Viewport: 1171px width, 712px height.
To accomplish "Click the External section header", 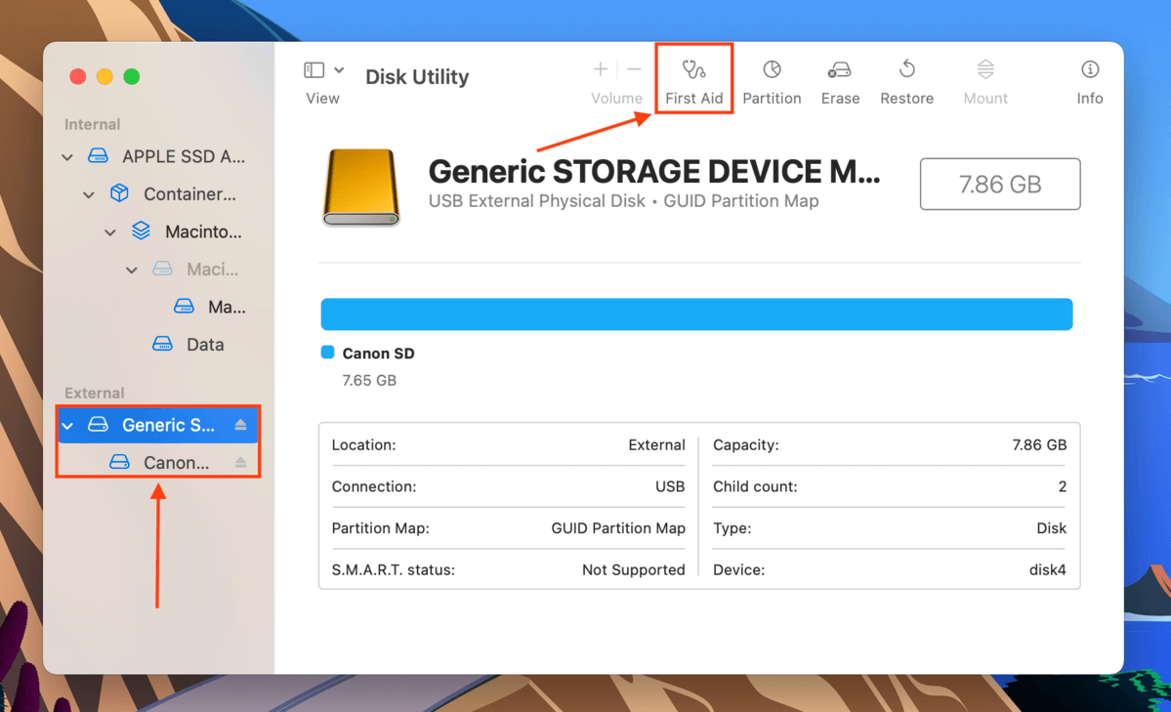I will pyautogui.click(x=94, y=393).
